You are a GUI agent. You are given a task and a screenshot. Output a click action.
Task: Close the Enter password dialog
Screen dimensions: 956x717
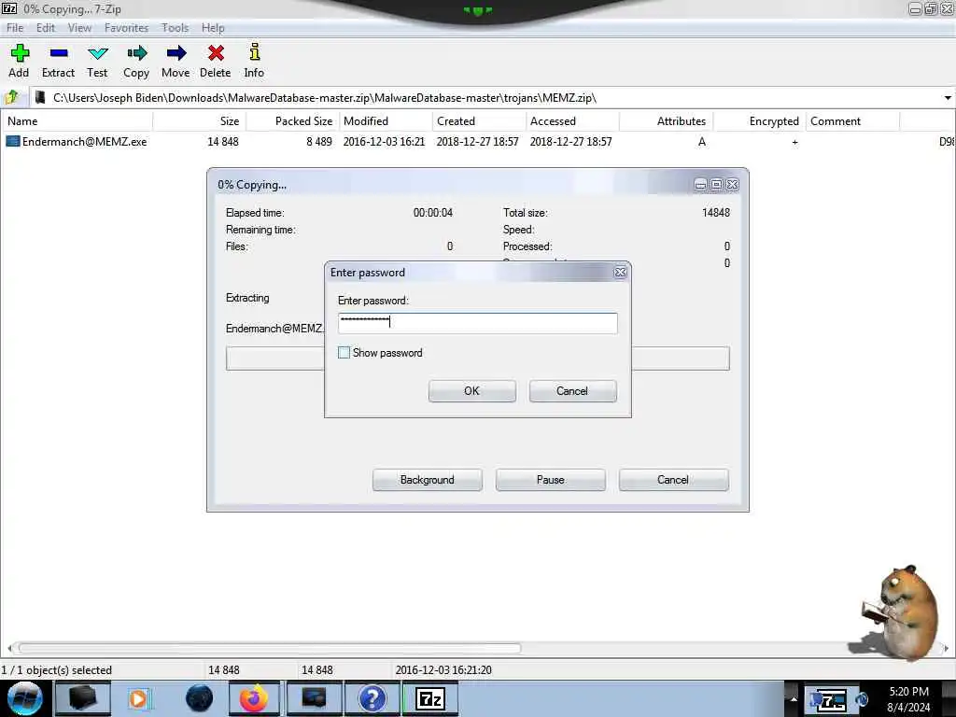pyautogui.click(x=620, y=272)
